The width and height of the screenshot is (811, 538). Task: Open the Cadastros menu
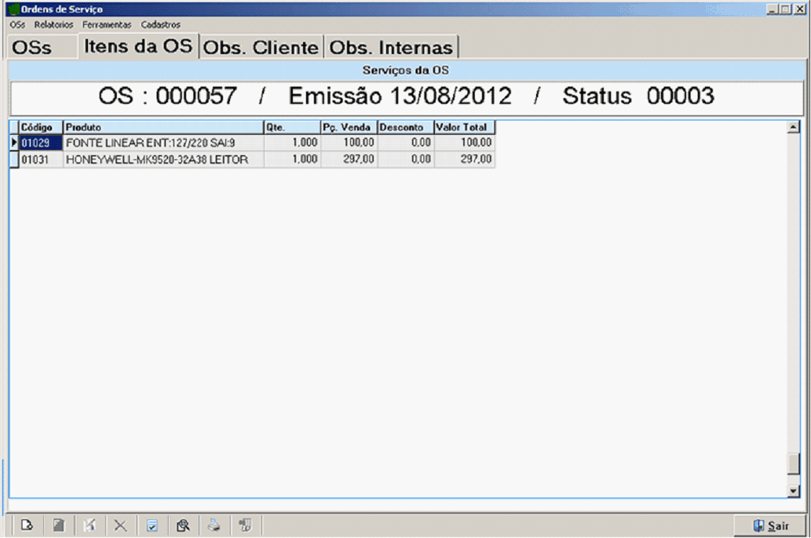click(x=160, y=25)
